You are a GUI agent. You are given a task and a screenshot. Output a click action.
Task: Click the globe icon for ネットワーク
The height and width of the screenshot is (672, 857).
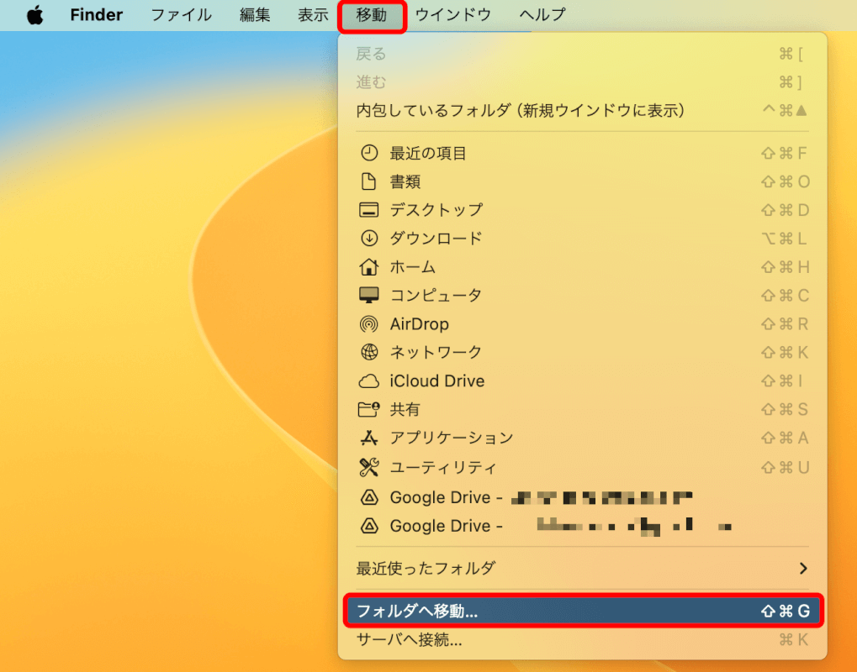(x=368, y=352)
